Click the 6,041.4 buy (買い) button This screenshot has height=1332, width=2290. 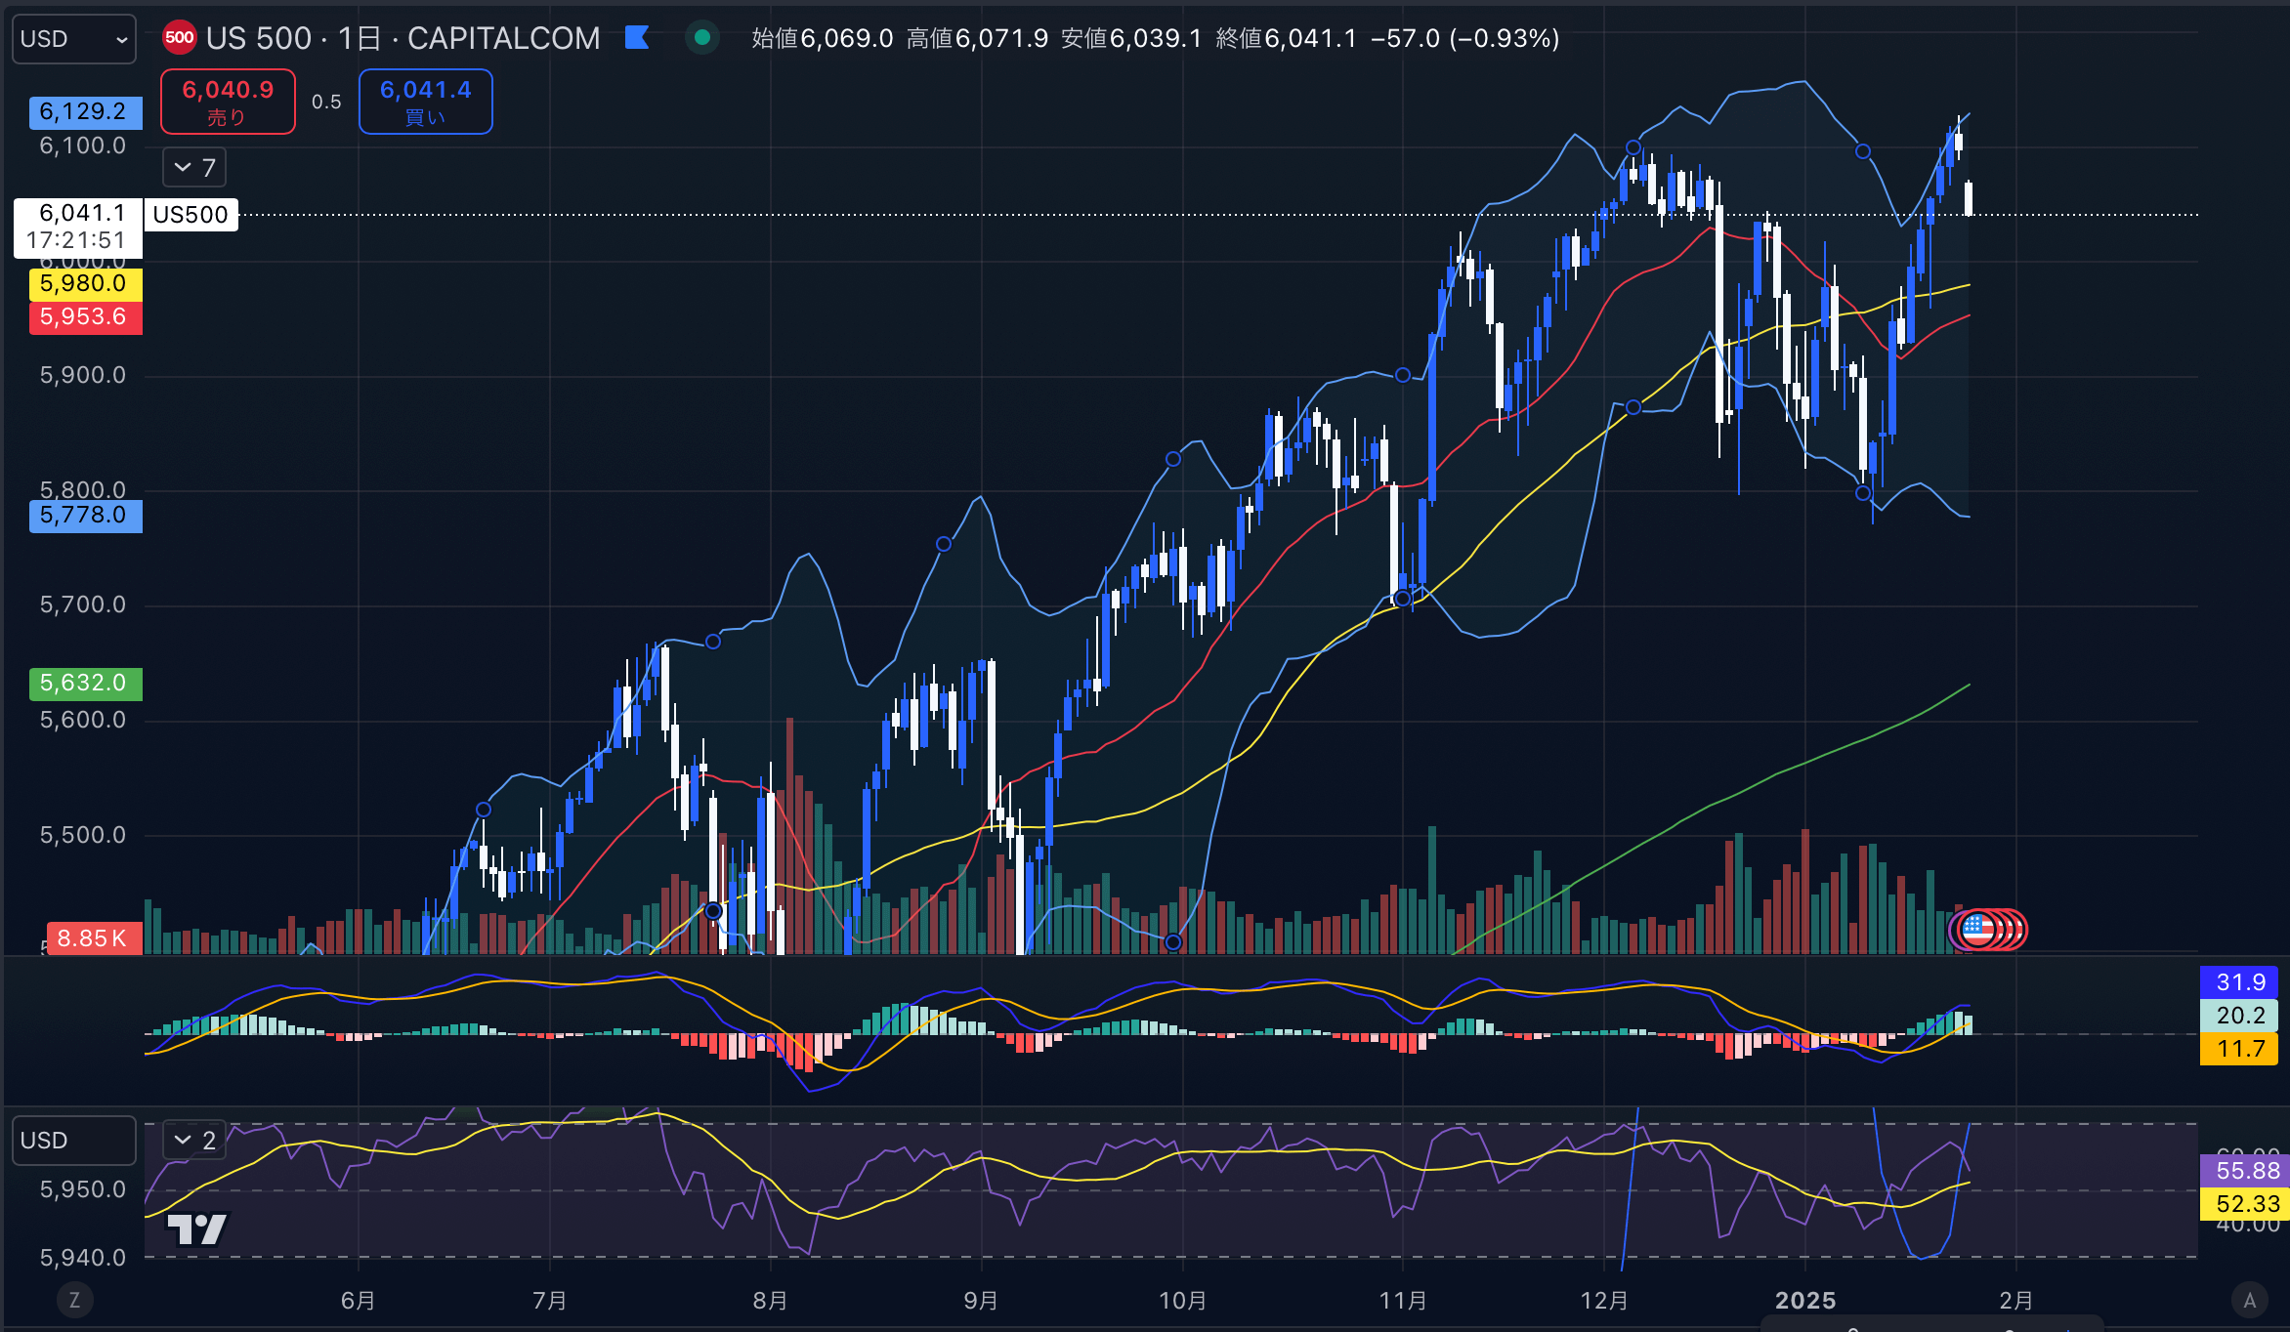[425, 102]
